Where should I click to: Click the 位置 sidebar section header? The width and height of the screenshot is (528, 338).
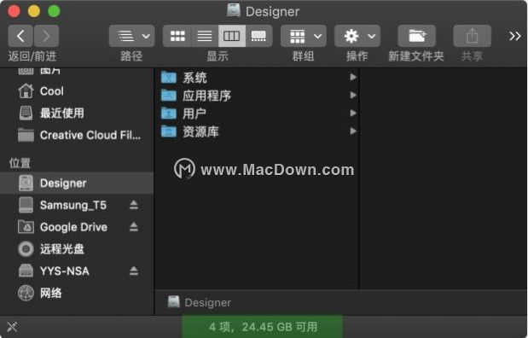20,163
